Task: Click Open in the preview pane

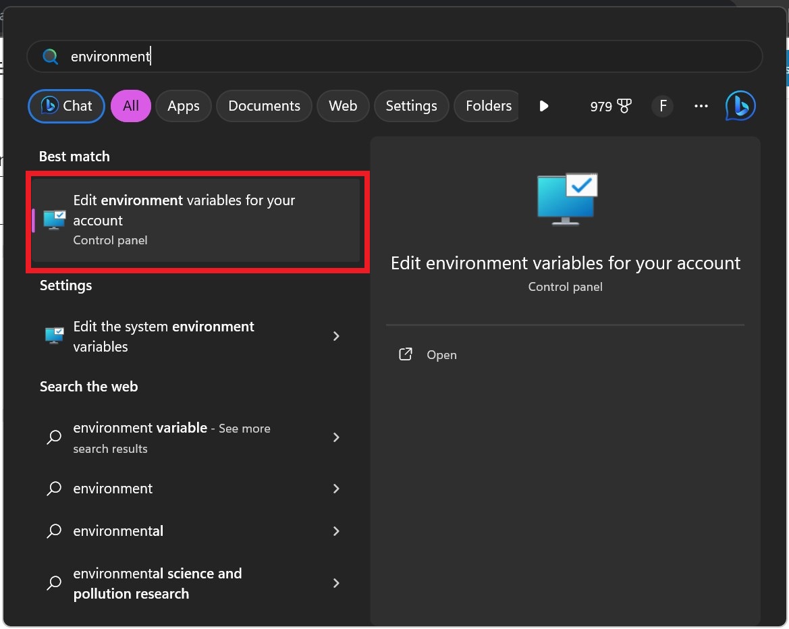Action: [x=441, y=355]
